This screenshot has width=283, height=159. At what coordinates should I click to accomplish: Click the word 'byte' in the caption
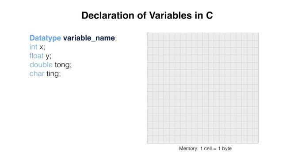pyautogui.click(x=227, y=149)
